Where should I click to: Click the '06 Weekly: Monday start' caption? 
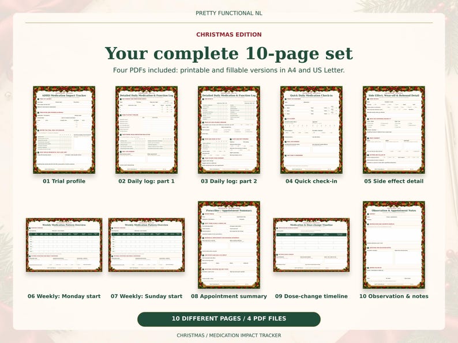coord(64,296)
